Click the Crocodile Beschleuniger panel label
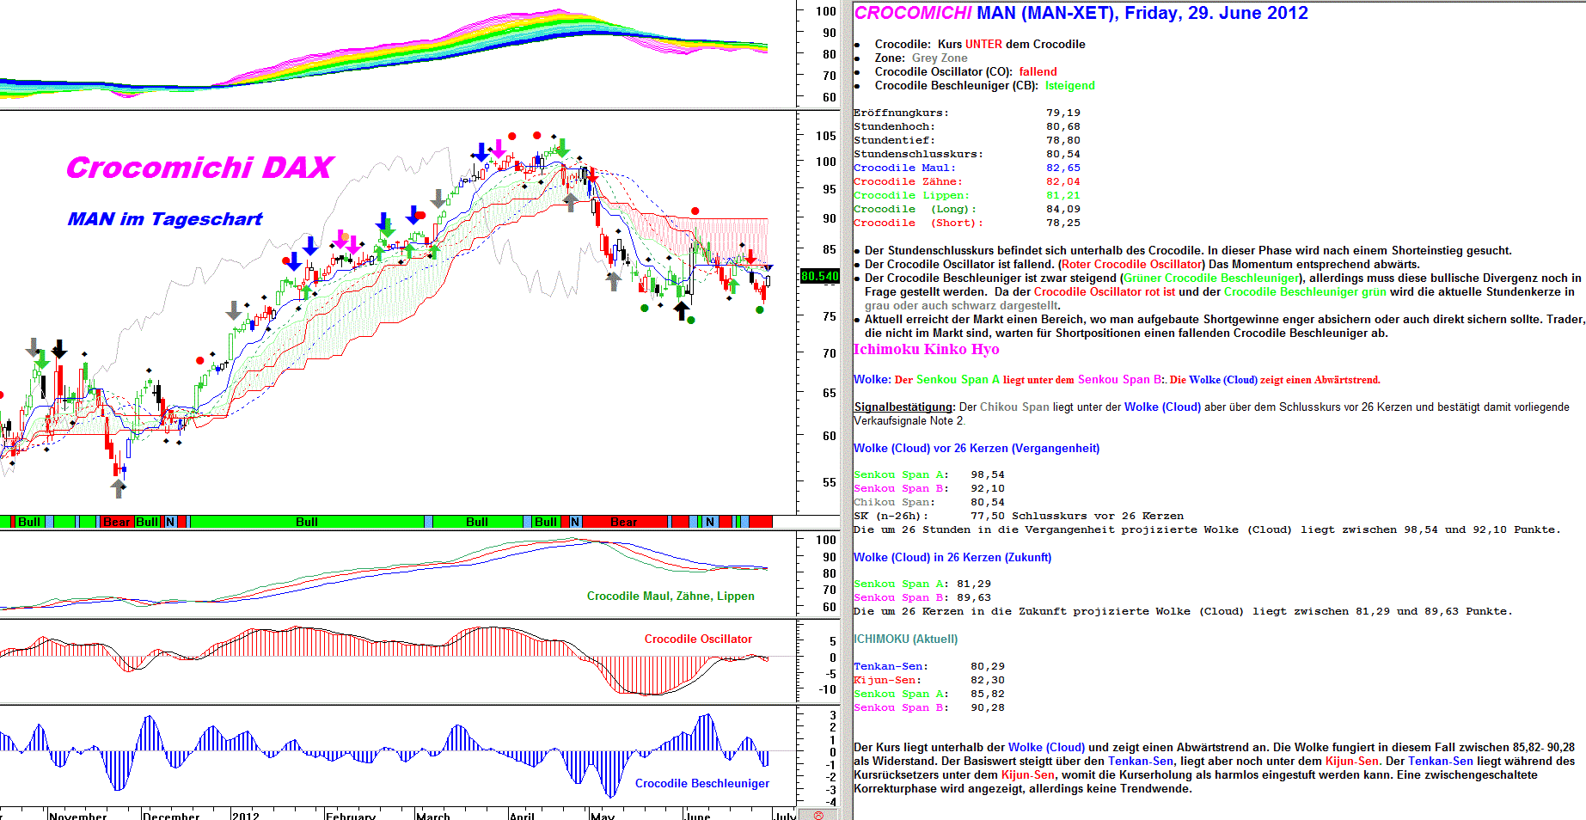 pyautogui.click(x=701, y=783)
